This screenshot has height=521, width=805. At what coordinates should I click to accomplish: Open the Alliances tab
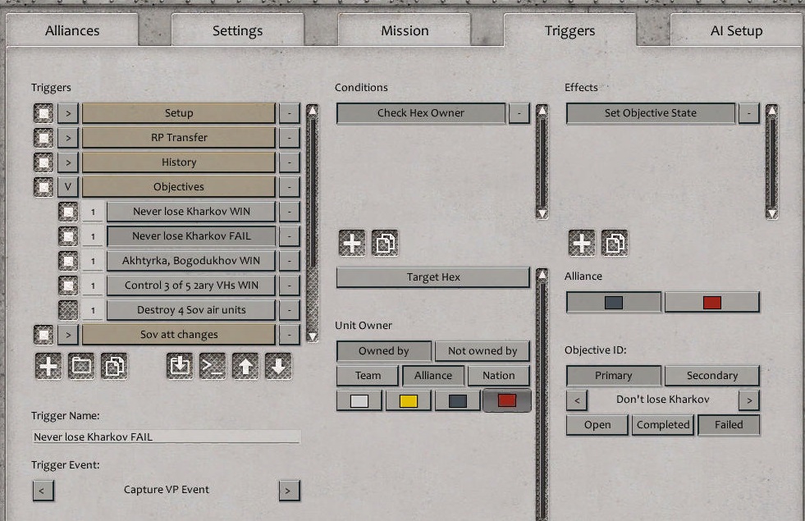pos(72,31)
